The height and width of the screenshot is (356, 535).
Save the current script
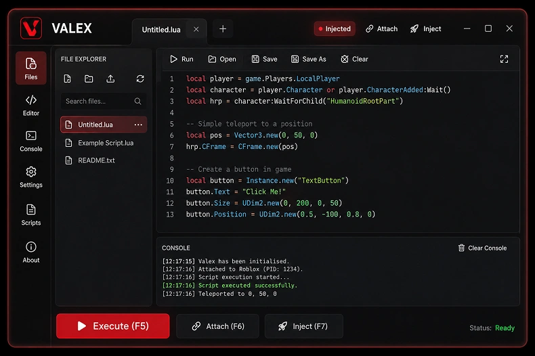pos(264,60)
